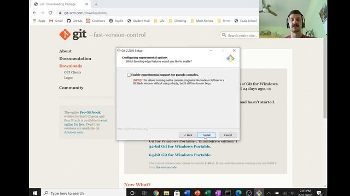Open the Student Hub bookmark
350x196 pixels.
[x=138, y=21]
